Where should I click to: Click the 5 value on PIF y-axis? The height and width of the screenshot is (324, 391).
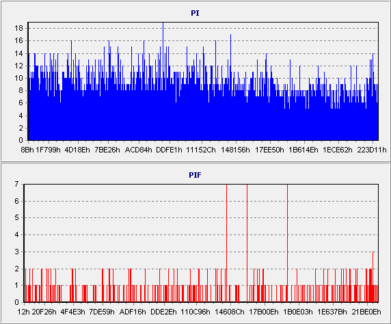pos(16,218)
